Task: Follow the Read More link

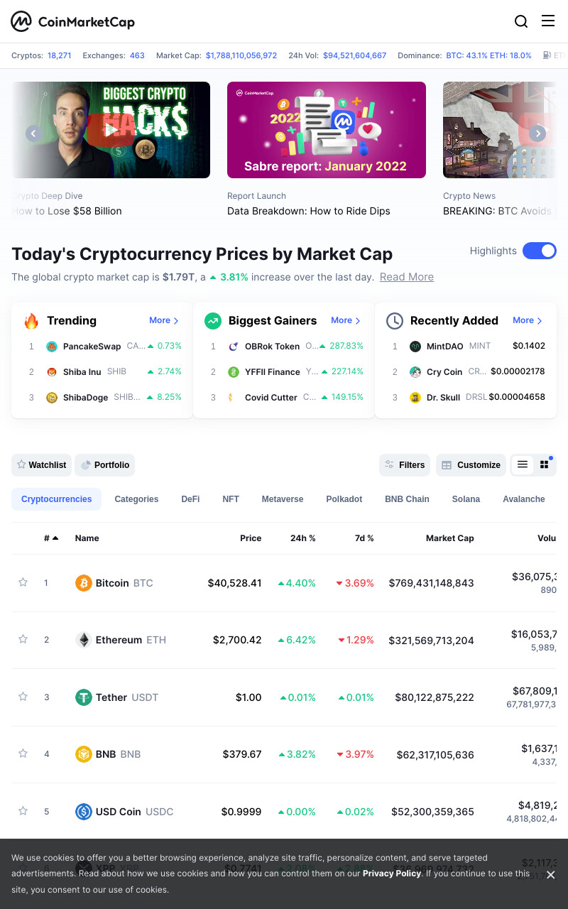Action: coord(407,277)
